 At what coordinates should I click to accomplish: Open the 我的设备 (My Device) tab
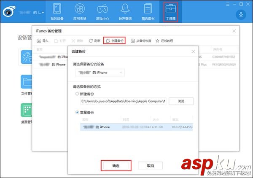[57, 12]
